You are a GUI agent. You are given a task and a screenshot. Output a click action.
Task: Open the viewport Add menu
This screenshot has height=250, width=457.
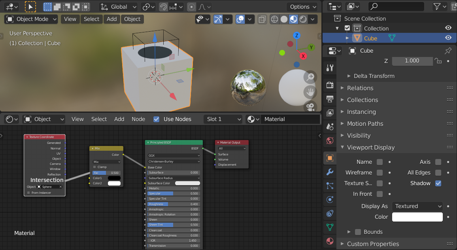pos(111,19)
